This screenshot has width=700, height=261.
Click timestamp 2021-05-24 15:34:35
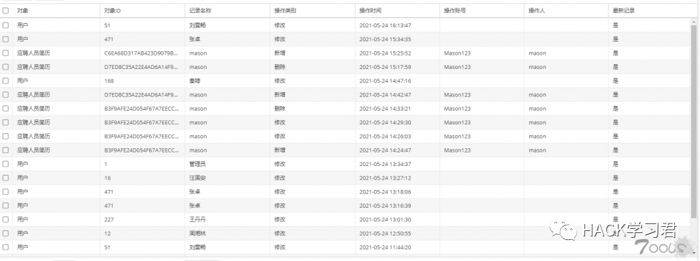pos(386,39)
